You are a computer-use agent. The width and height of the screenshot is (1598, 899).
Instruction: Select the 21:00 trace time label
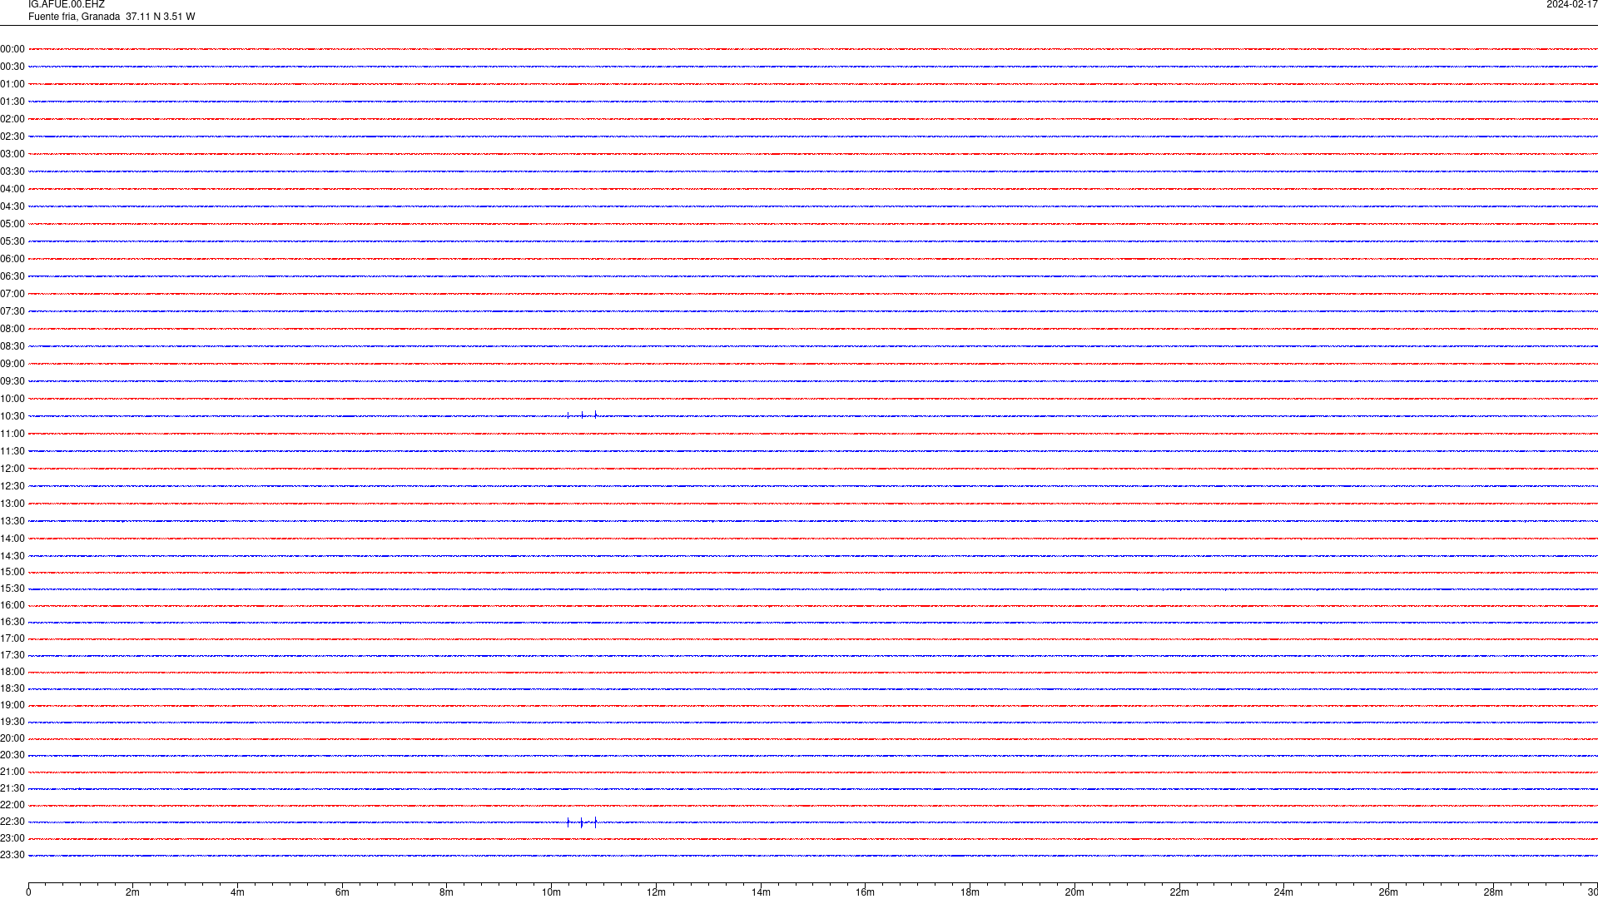point(12,772)
